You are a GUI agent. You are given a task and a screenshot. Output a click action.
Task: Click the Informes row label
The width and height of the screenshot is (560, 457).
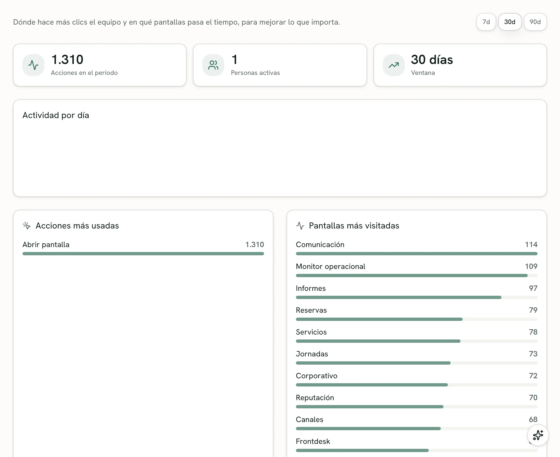click(311, 288)
